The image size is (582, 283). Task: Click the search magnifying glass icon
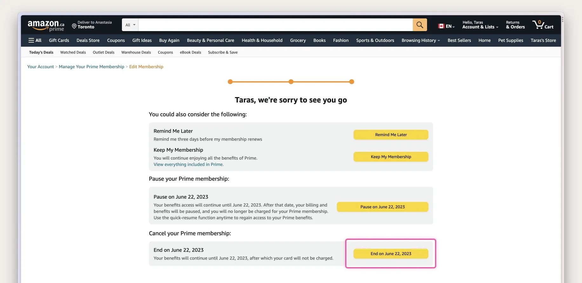click(420, 25)
